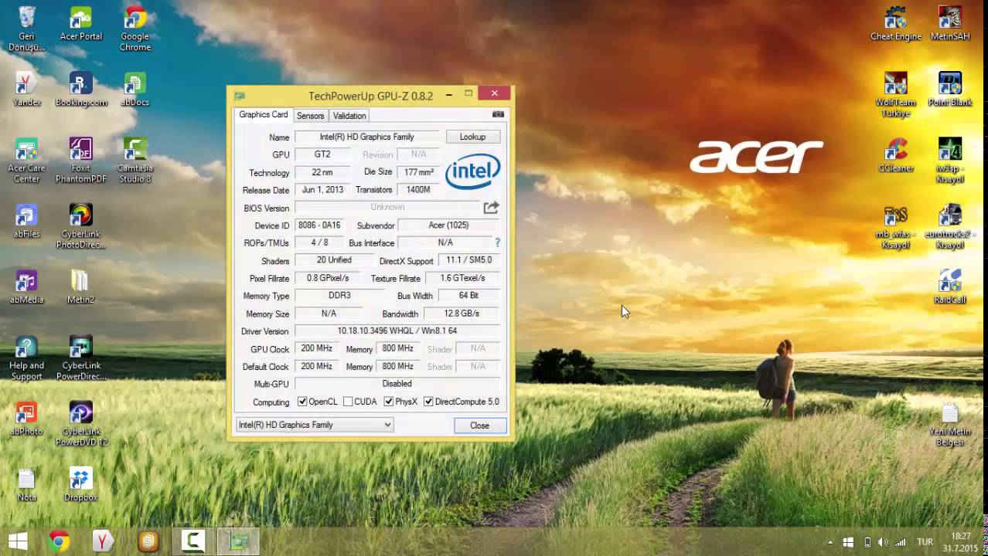Toggle the PhysX checkbox
This screenshot has height=556, width=988.
click(x=388, y=402)
